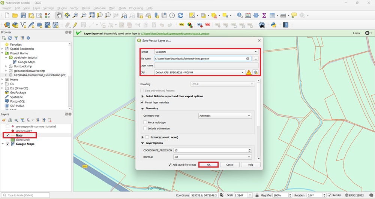Open the Geometry type Automatic dropdown
375x199 pixels.
tap(225, 116)
